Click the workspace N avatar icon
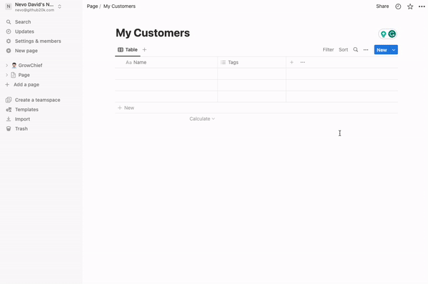428x284 pixels. click(9, 6)
